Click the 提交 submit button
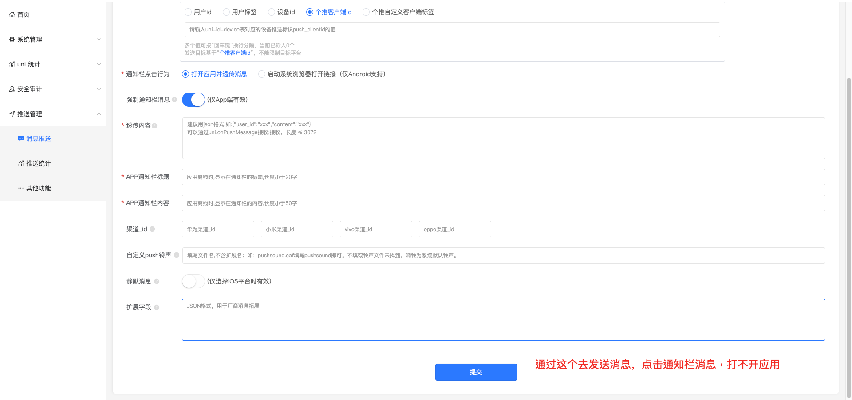The height and width of the screenshot is (400, 852). [476, 372]
